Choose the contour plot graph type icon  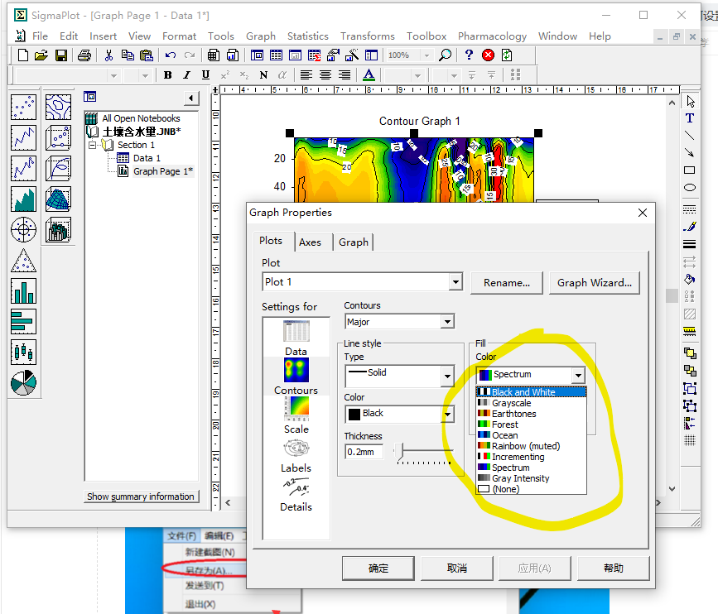58,107
